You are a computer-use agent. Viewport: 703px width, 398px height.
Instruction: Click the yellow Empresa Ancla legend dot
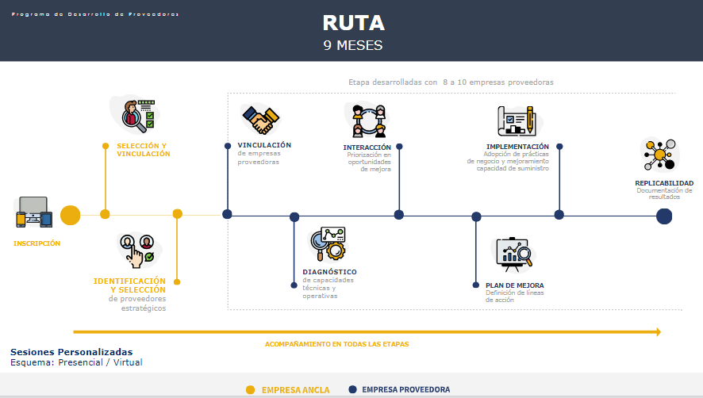251,389
